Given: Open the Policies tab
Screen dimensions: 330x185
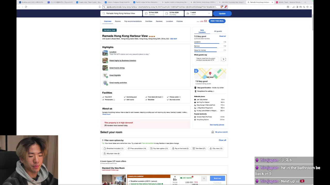Looking at the screenshot, I should (x=180, y=21).
